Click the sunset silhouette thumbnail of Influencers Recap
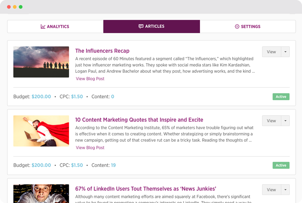The width and height of the screenshot is (302, 203). point(41,62)
